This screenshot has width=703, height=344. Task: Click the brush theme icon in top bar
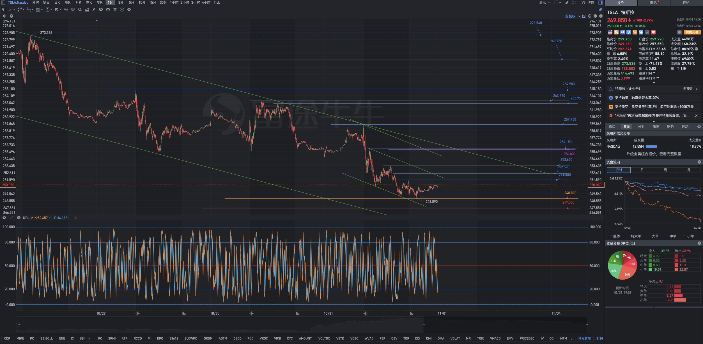(x=567, y=3)
